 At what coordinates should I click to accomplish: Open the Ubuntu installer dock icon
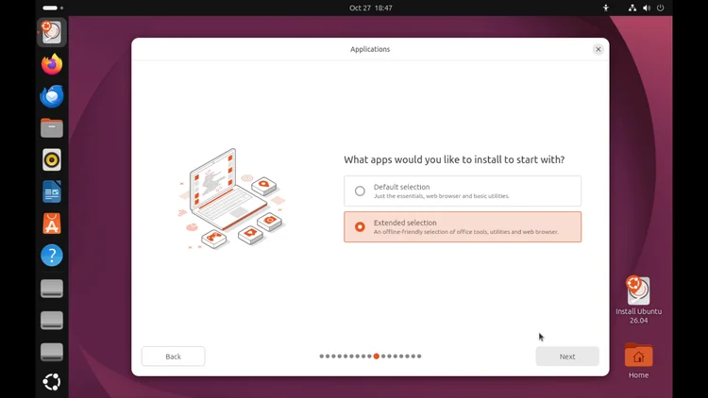tap(52, 32)
